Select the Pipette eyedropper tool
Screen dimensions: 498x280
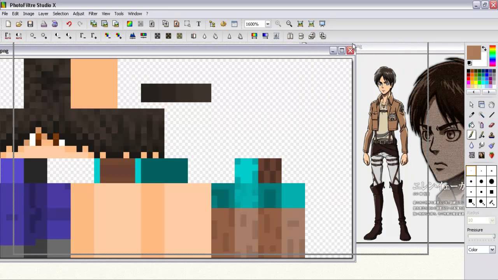pyautogui.click(x=472, y=115)
